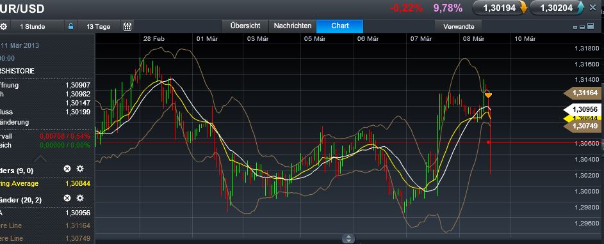Select the medium window layout icon
The height and width of the screenshot is (244, 604).
(582, 27)
